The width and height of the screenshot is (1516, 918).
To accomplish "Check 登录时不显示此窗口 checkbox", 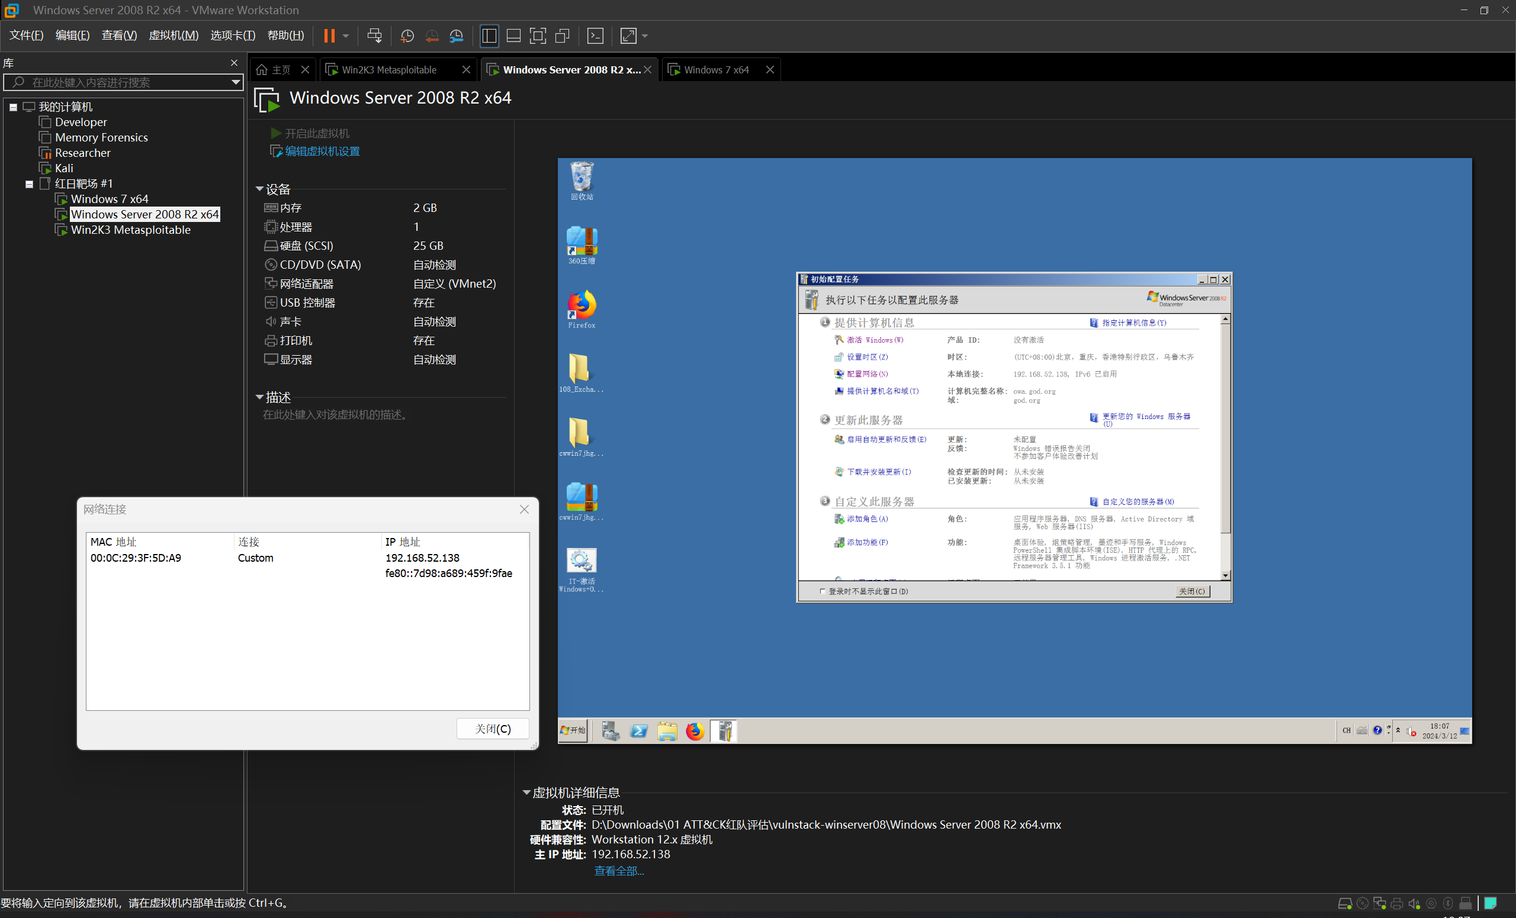I will coord(823,591).
